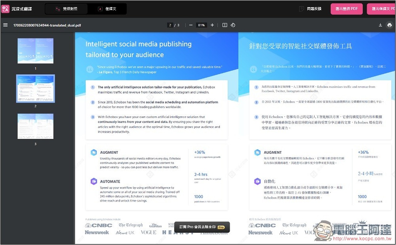Select page 1 thumbnail

(x=36, y=51)
